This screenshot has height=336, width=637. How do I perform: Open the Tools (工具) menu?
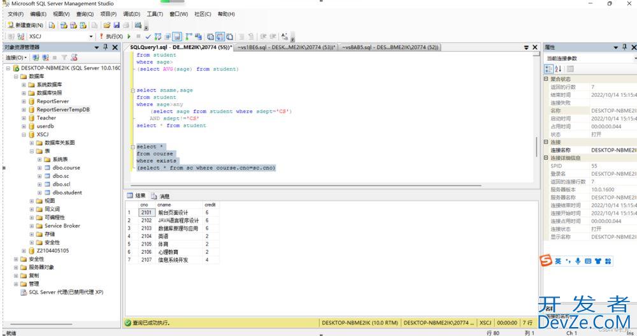(155, 14)
